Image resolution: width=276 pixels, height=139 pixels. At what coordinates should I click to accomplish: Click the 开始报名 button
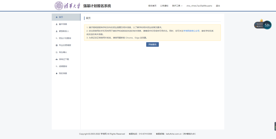click(152, 44)
